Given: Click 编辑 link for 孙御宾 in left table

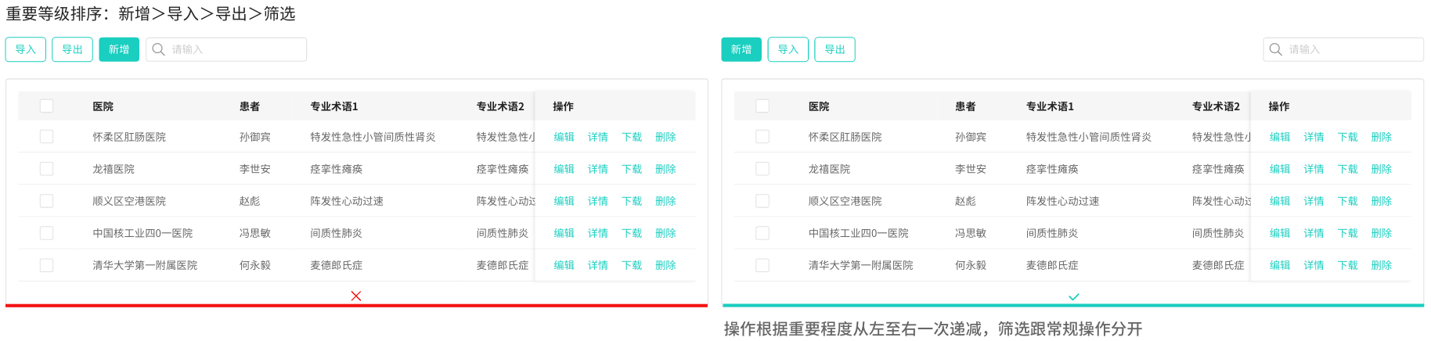Looking at the screenshot, I should (564, 137).
